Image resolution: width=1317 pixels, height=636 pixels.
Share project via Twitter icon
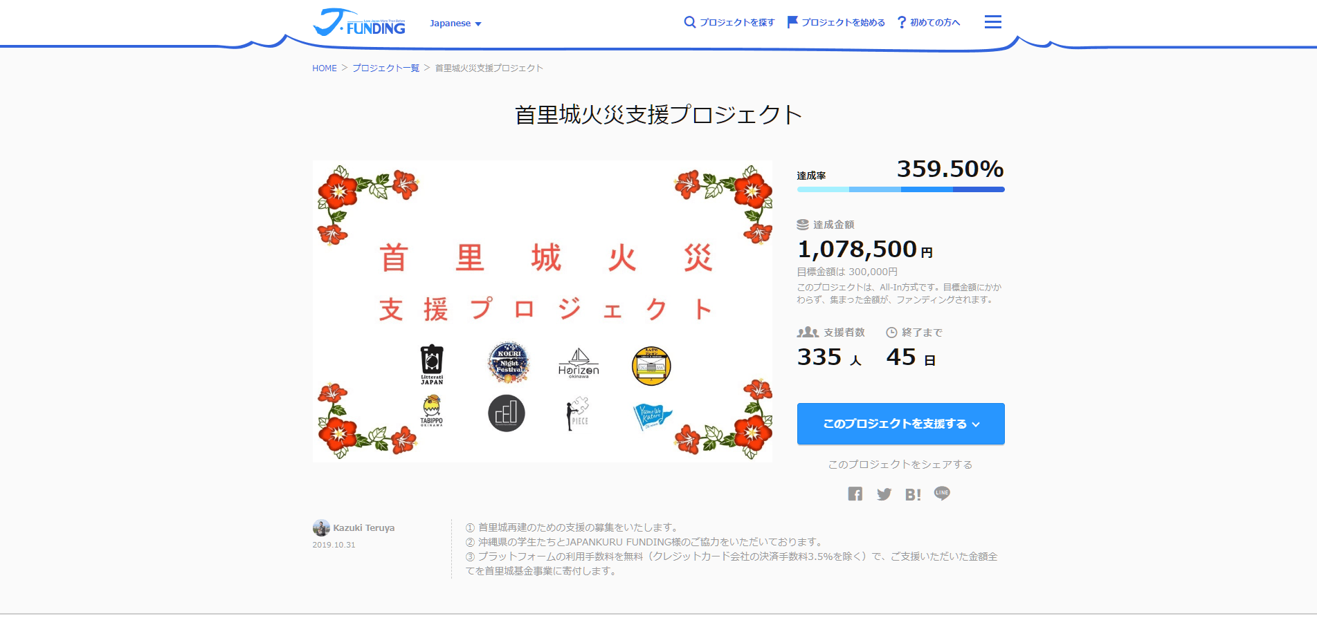884,494
